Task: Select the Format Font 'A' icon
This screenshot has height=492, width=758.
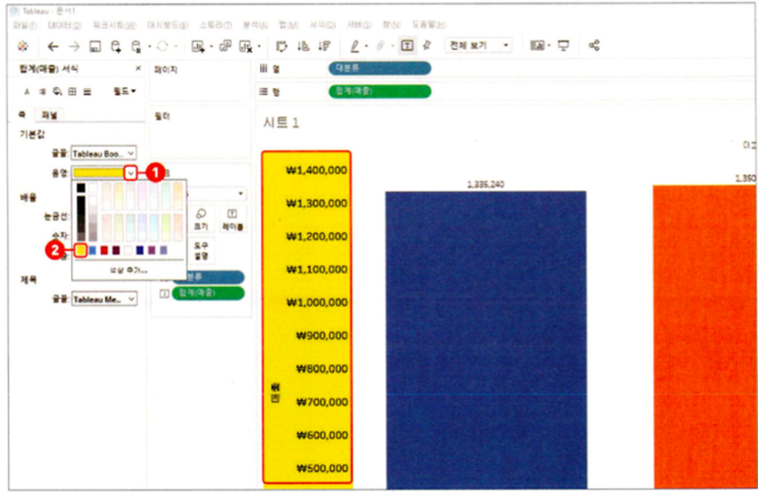Action: 27,92
